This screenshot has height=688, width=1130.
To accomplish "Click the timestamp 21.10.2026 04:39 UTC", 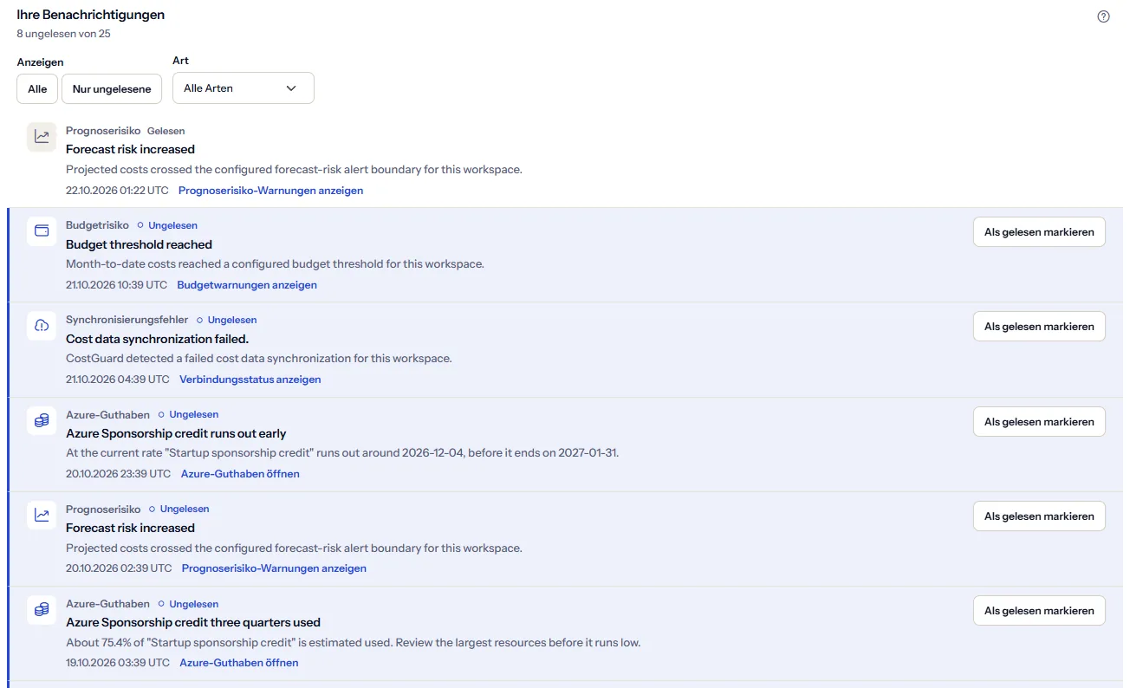I will 118,380.
